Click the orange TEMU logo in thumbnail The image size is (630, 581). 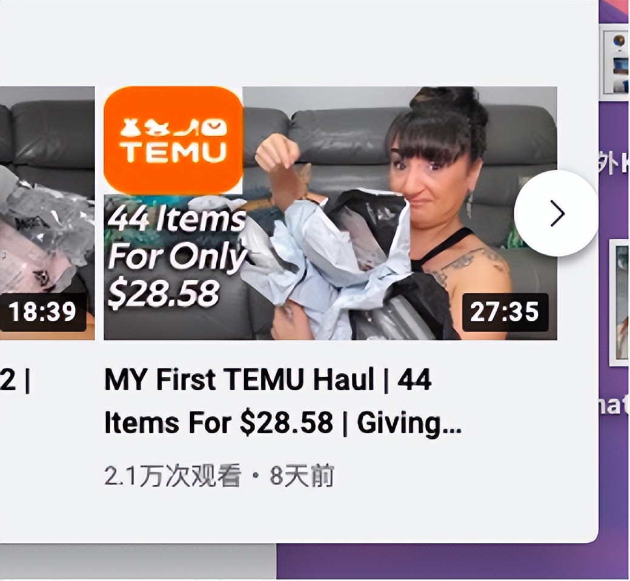(x=173, y=140)
